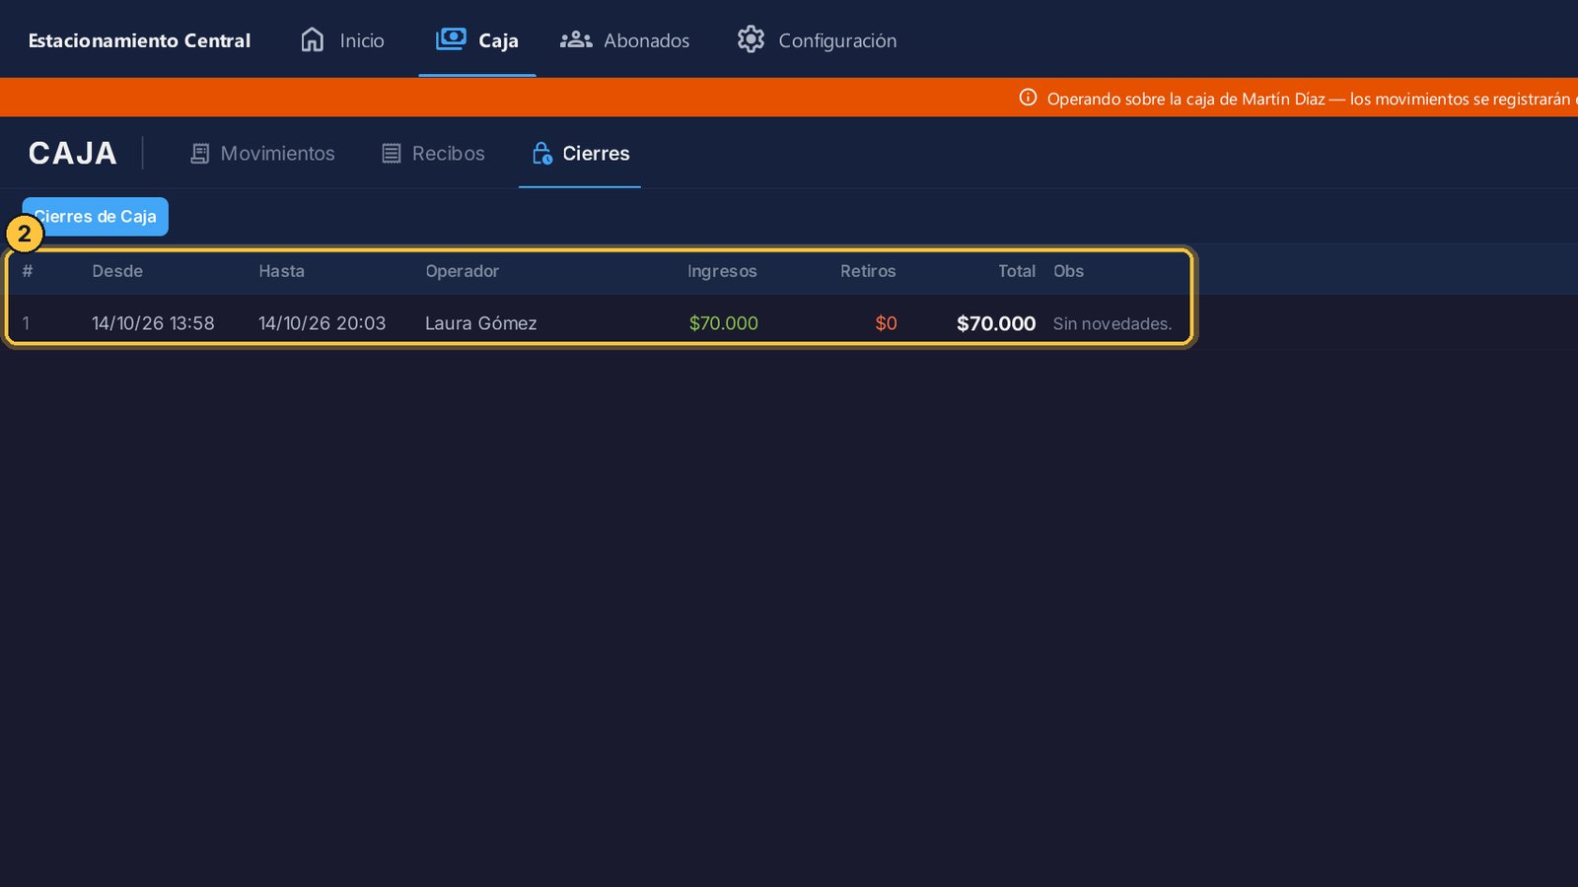This screenshot has height=887, width=1578.
Task: Click the Caja cash icon
Action: [451, 39]
